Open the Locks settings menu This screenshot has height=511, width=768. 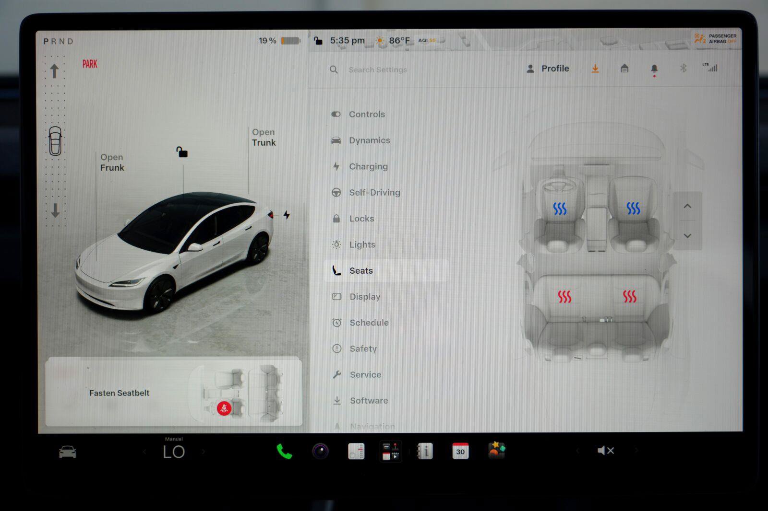point(353,219)
